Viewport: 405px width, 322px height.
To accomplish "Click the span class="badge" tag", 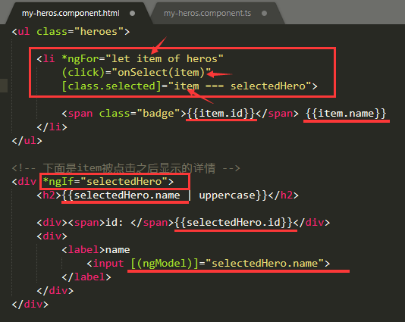I will click(x=124, y=114).
